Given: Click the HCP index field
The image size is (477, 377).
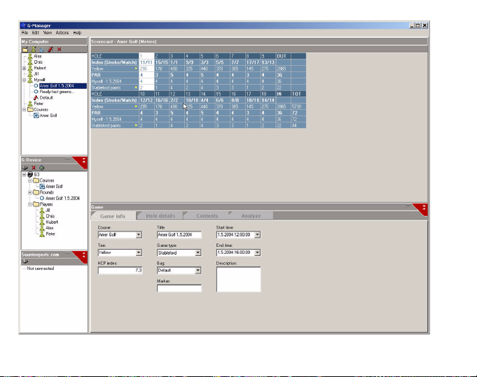Looking at the screenshot, I should [120, 271].
